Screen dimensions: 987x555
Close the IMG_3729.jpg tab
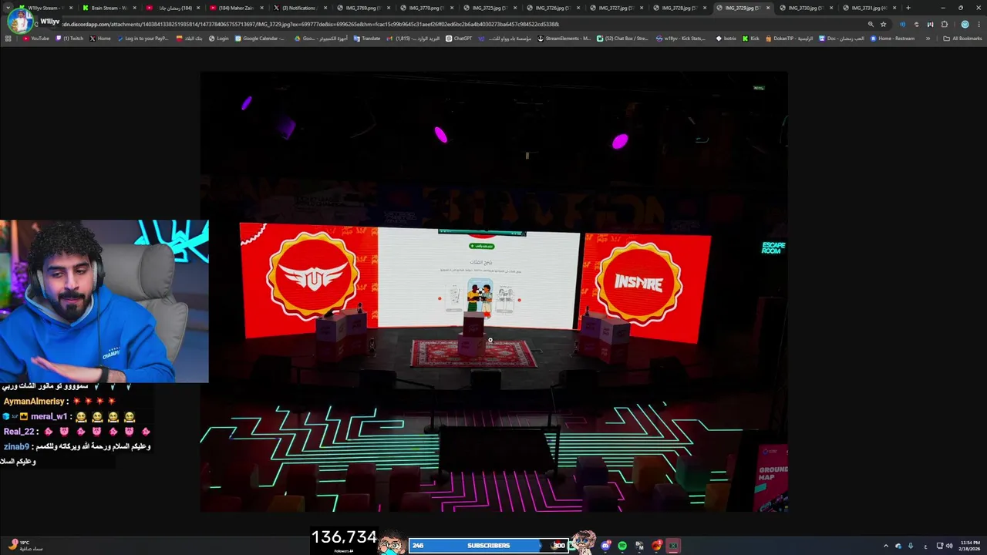click(767, 8)
